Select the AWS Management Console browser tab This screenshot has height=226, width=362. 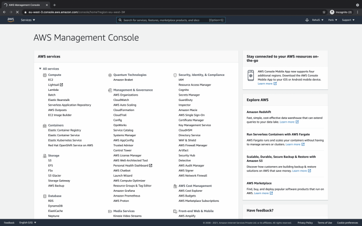(x=26, y=5)
